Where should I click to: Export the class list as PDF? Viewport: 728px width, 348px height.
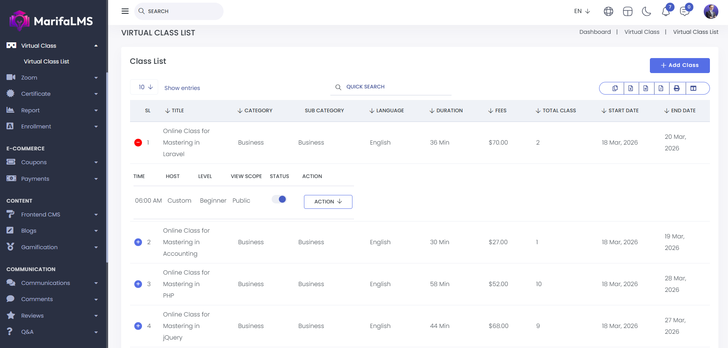661,88
